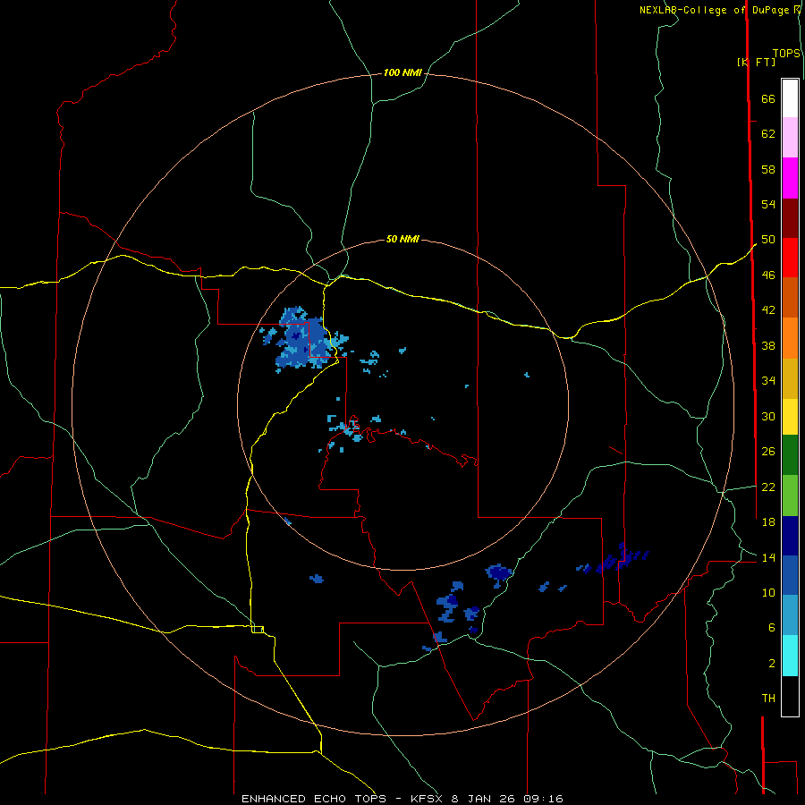The image size is (805, 805).
Task: Click the large blue echo cluster northwest of center
Action: (x=303, y=339)
